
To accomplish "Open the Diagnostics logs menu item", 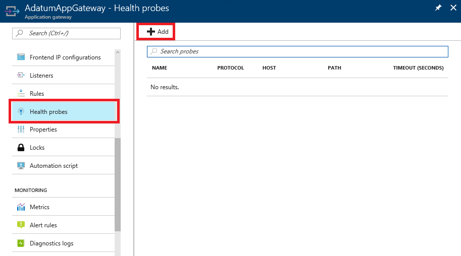I will (x=64, y=243).
